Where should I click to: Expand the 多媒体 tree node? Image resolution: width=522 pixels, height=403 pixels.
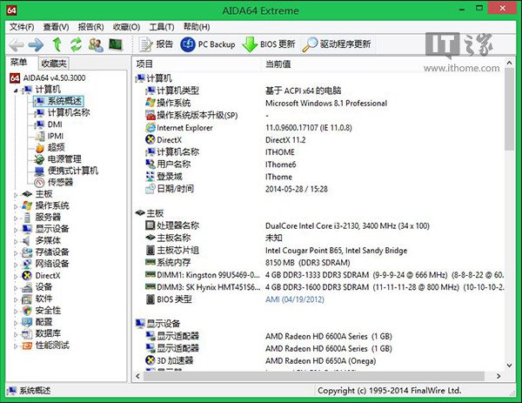[16, 241]
